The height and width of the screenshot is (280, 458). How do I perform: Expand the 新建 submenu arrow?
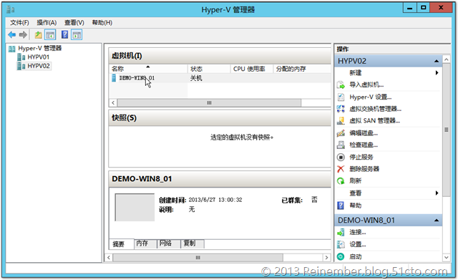point(437,73)
